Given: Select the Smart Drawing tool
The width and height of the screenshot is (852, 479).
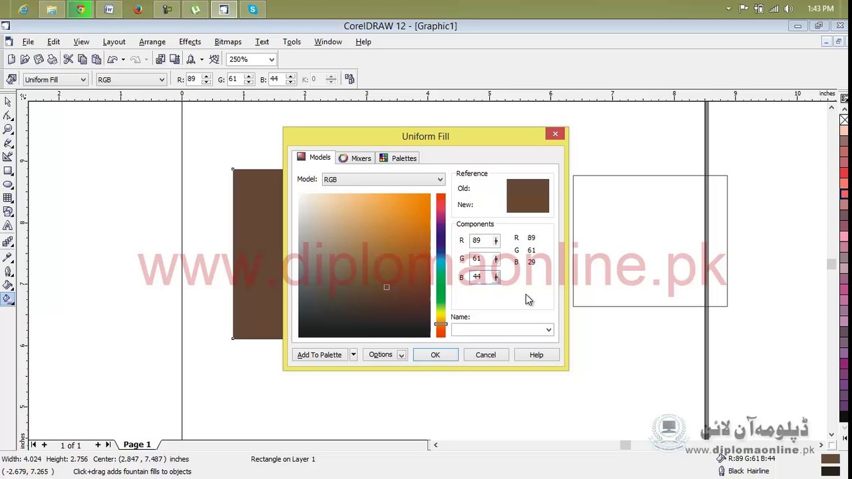Looking at the screenshot, I should click(x=8, y=157).
